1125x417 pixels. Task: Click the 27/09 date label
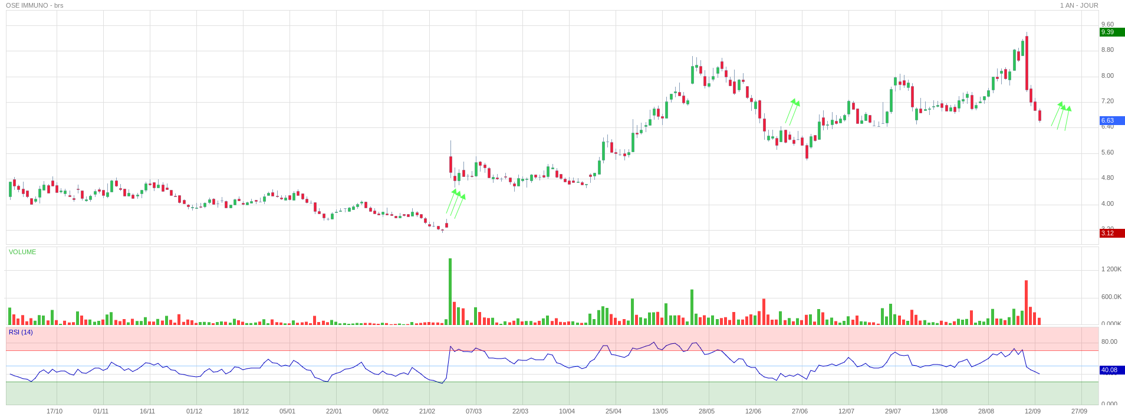point(1079,412)
